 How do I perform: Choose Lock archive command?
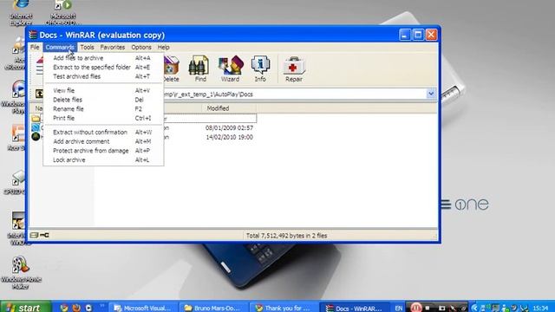103,159
